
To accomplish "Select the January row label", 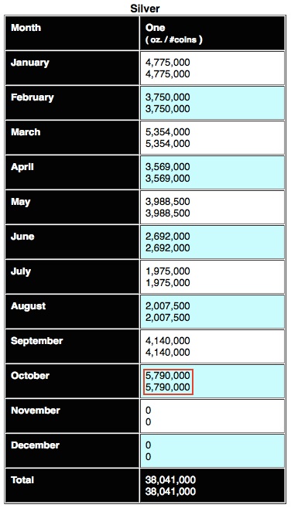I will (72, 68).
